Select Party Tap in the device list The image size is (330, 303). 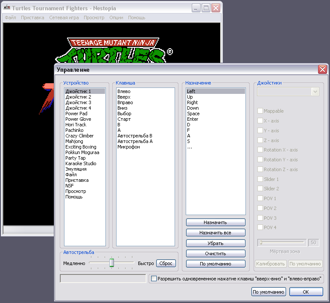click(85, 158)
